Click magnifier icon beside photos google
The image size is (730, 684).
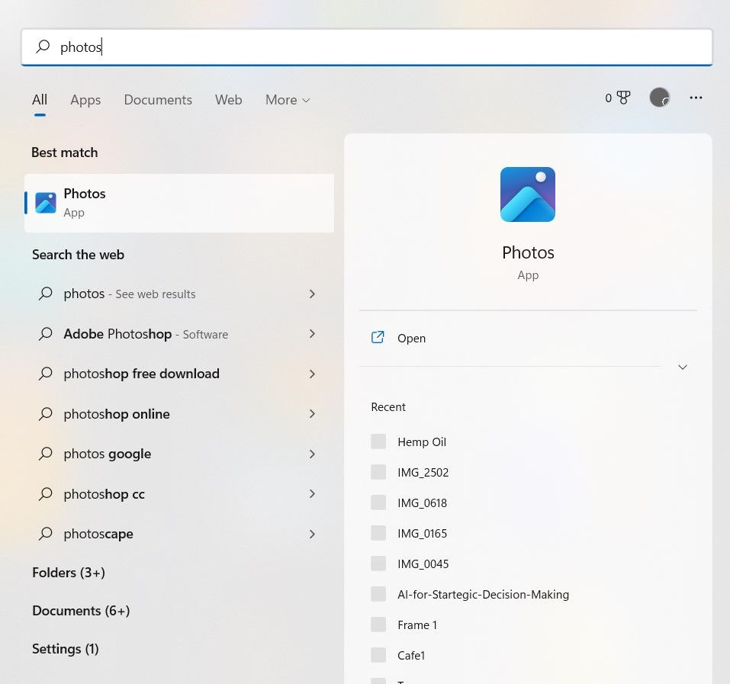point(46,453)
